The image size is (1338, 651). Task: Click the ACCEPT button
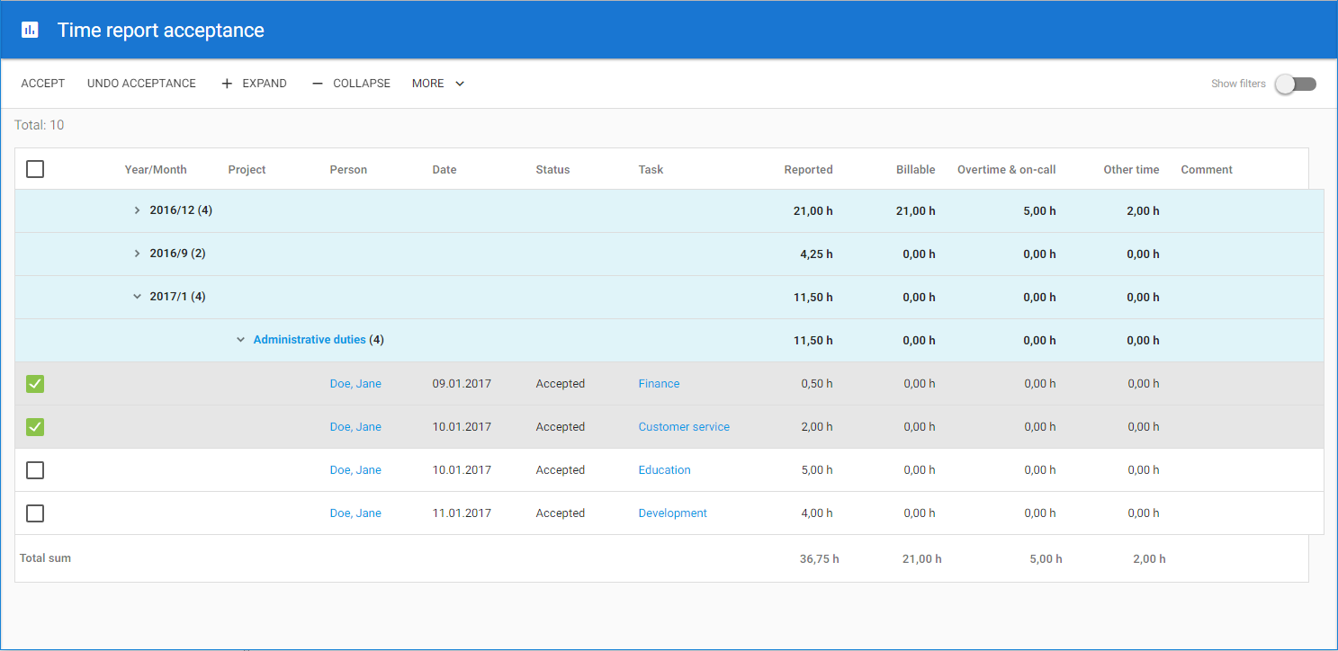[43, 84]
